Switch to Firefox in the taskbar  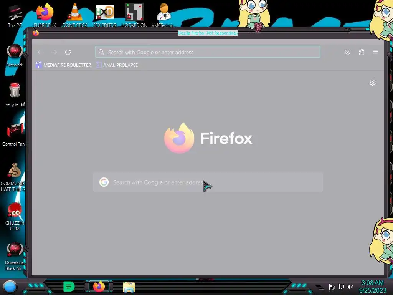[x=99, y=287]
